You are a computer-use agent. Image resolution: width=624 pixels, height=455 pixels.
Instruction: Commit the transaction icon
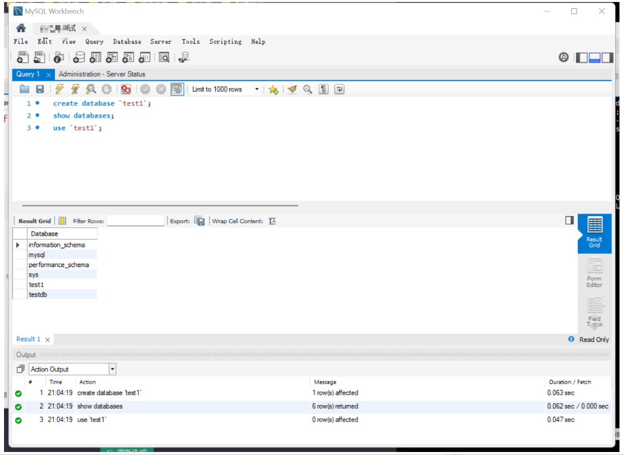point(145,89)
